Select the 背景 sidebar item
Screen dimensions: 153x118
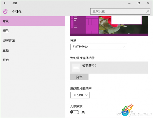click(33, 21)
